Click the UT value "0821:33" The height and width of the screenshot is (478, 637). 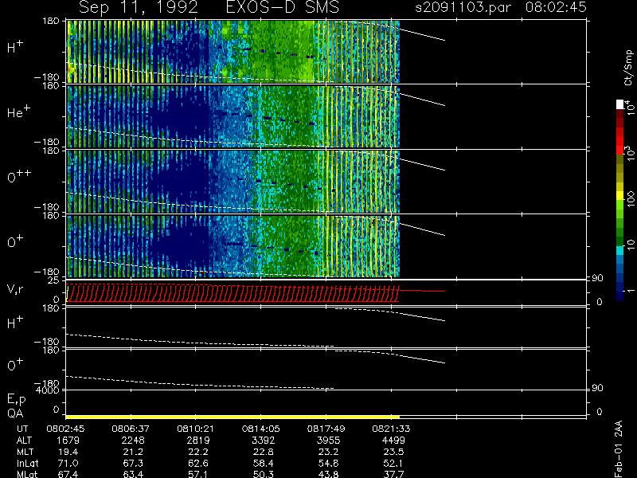tap(391, 429)
